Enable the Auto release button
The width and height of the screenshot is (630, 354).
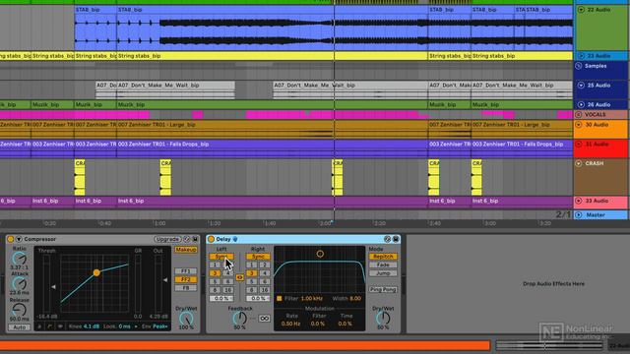point(19,327)
